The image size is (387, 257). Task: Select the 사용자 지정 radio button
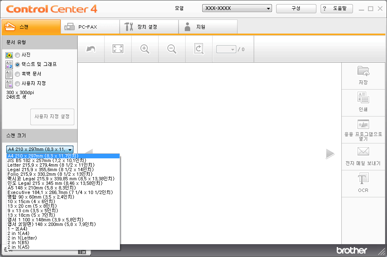17,84
